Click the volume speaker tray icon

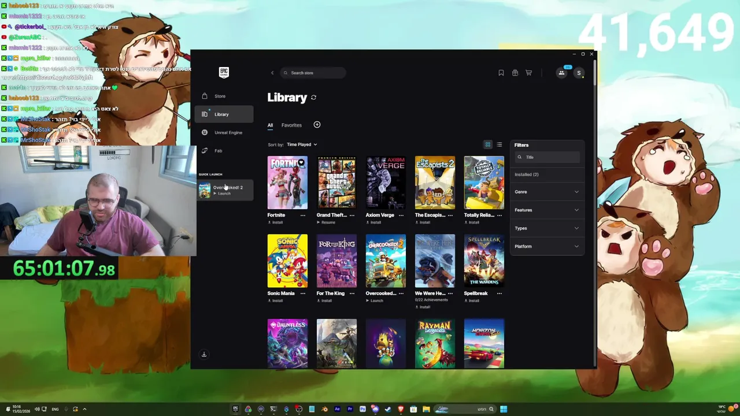(x=37, y=409)
